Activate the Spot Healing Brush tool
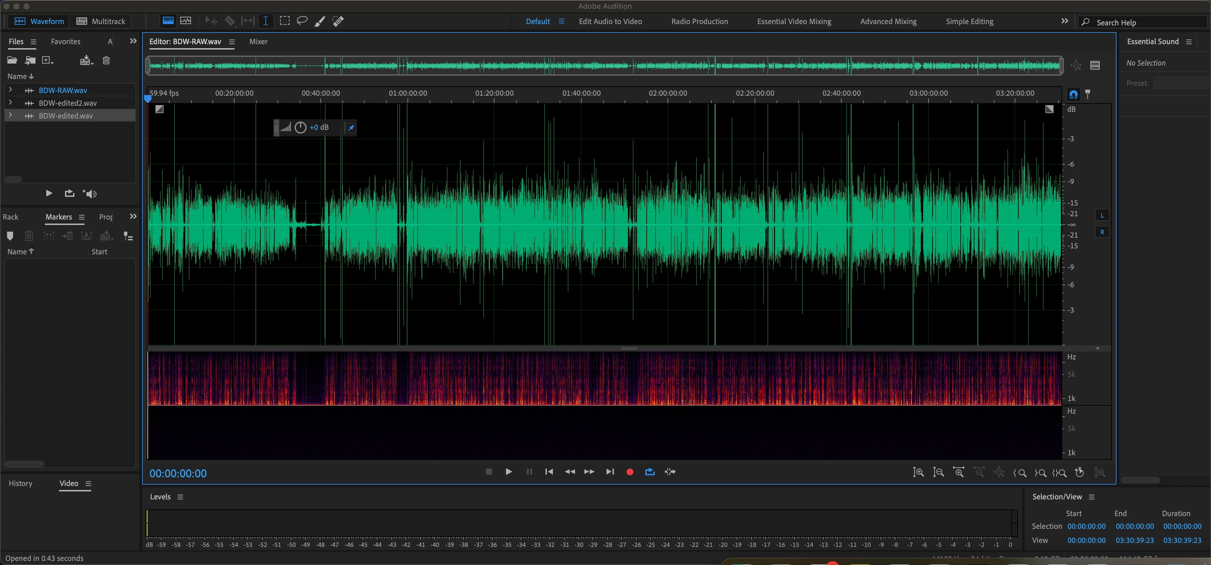 338,21
